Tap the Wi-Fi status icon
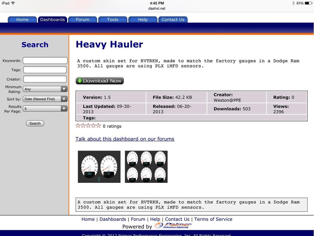Screen dimensions: 314x236 [x=13, y=3]
